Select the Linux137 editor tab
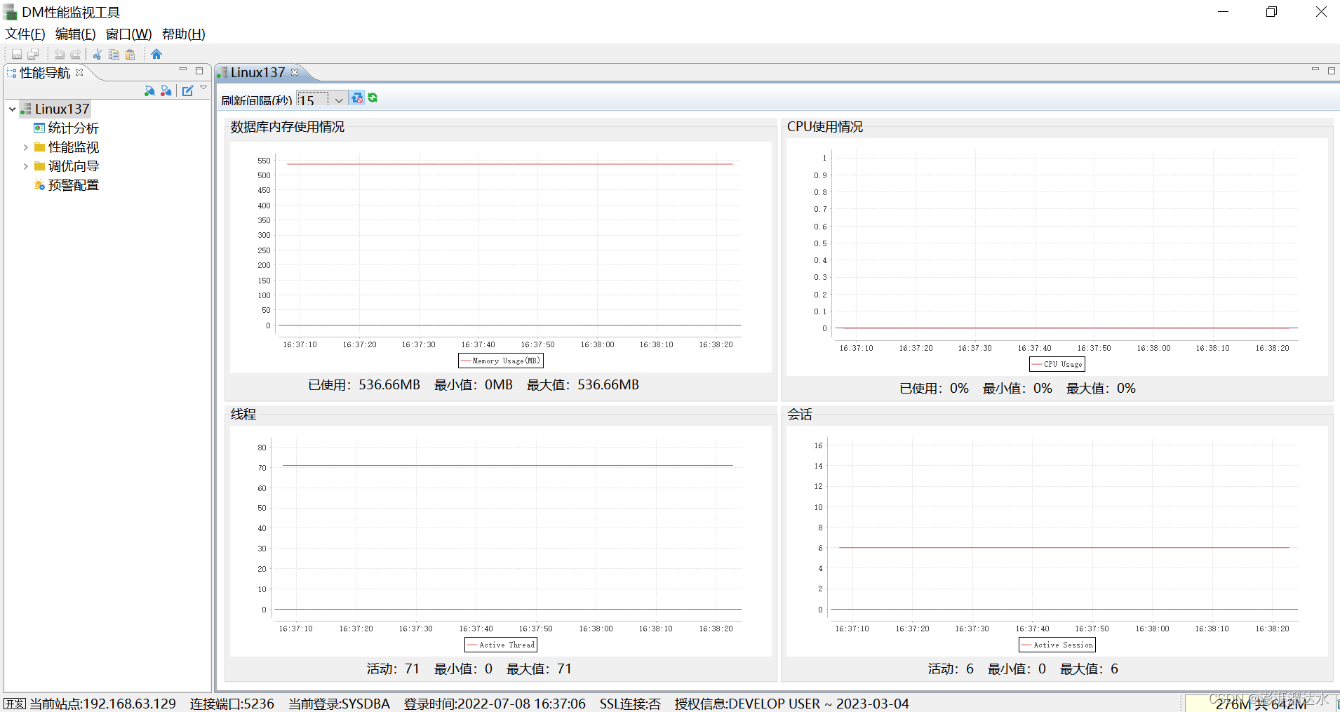The width and height of the screenshot is (1340, 712). tap(257, 72)
